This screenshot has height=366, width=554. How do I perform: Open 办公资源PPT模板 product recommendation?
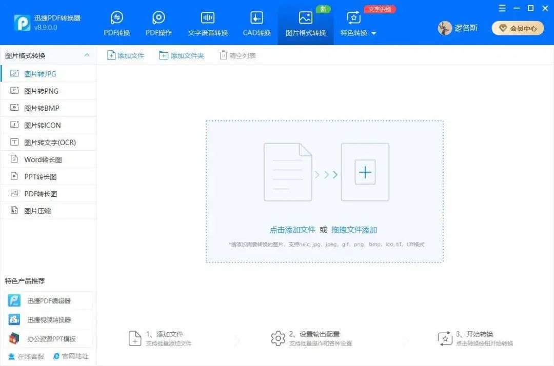click(x=49, y=339)
